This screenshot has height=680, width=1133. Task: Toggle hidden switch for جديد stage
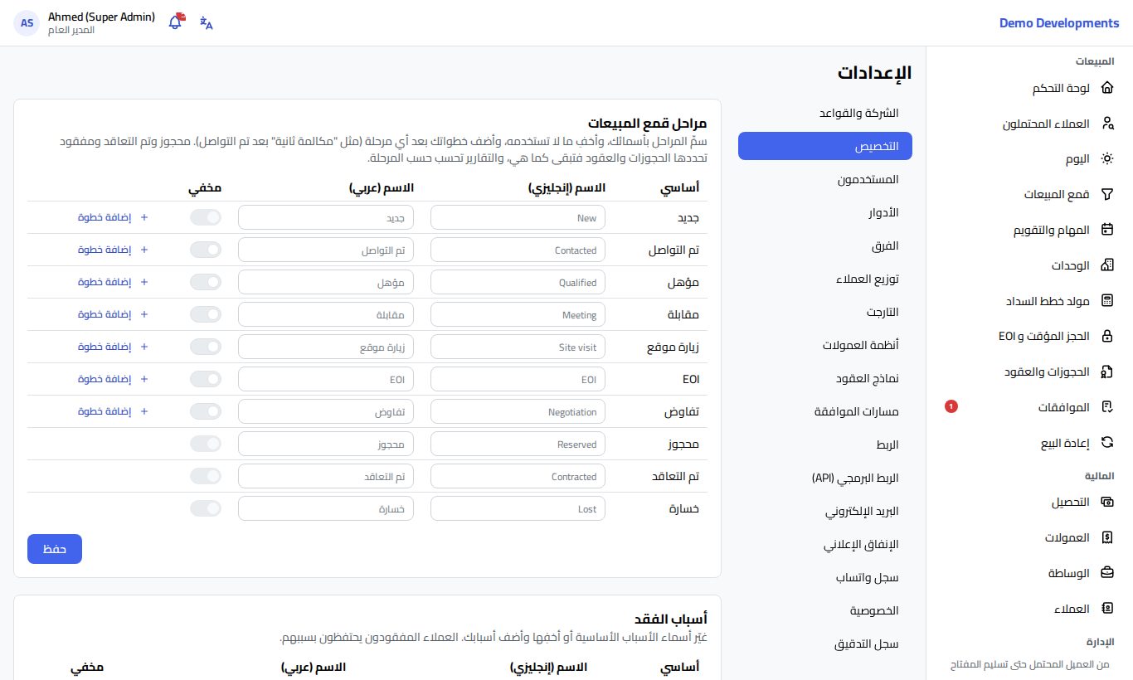coord(206,217)
